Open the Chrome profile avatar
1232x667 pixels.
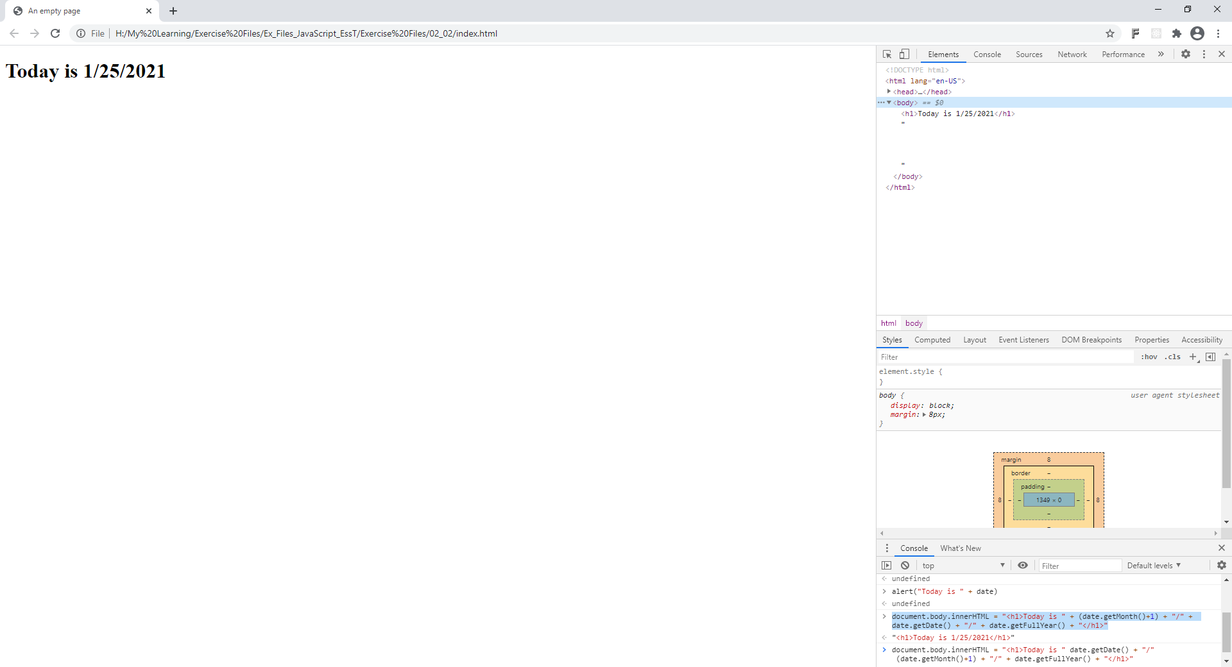click(x=1197, y=33)
